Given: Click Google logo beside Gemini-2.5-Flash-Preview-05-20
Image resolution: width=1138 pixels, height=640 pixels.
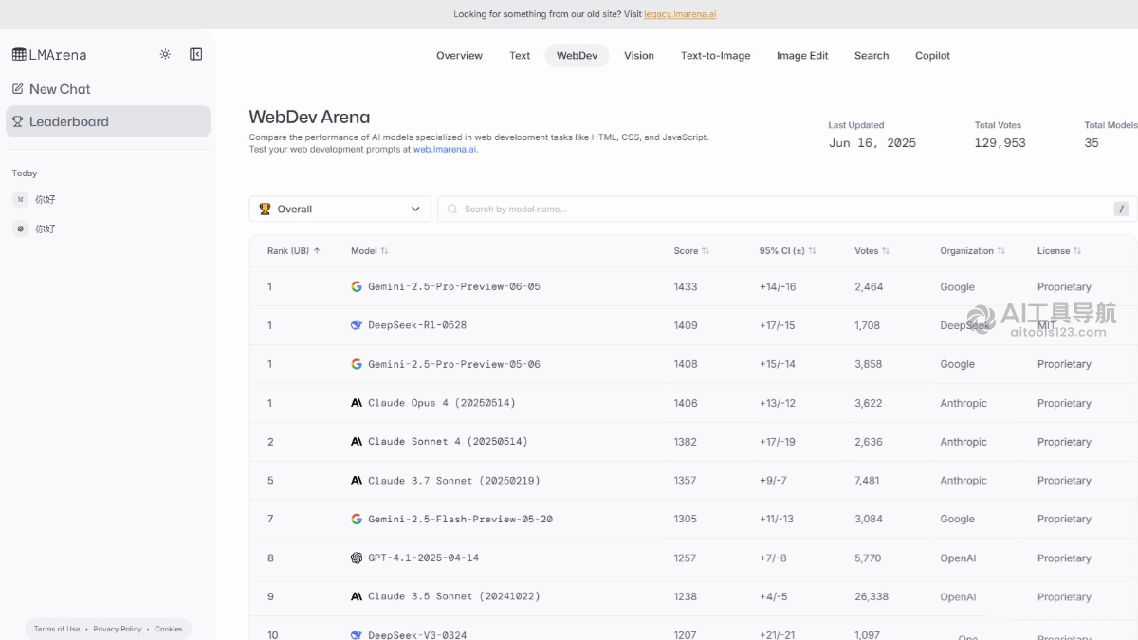Looking at the screenshot, I should pos(357,519).
